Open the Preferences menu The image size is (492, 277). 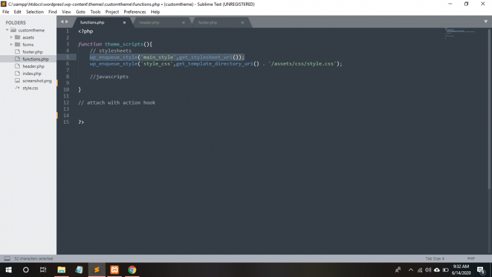click(x=135, y=12)
